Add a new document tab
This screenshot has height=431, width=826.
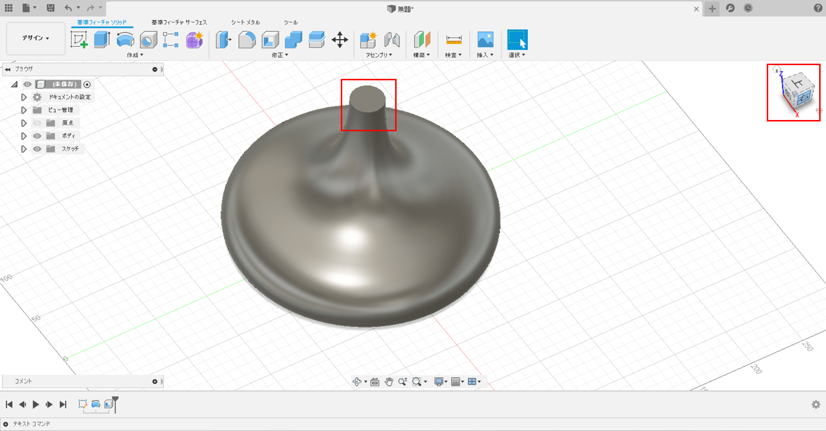pyautogui.click(x=712, y=9)
